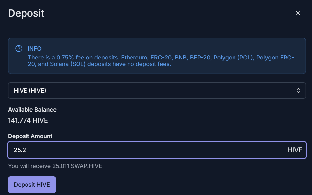
Task: Click the Solana (SOL) deposits notice line
Action: pos(99,64)
